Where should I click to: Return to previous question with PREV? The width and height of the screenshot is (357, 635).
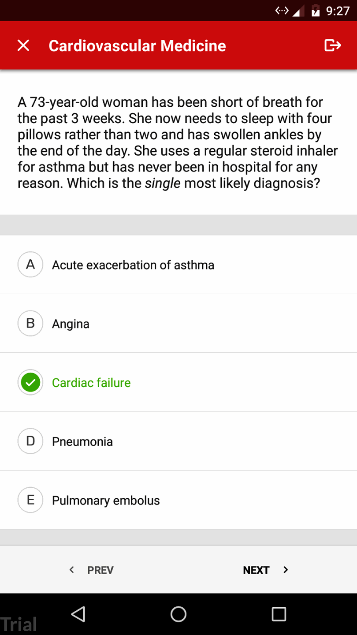tap(100, 570)
